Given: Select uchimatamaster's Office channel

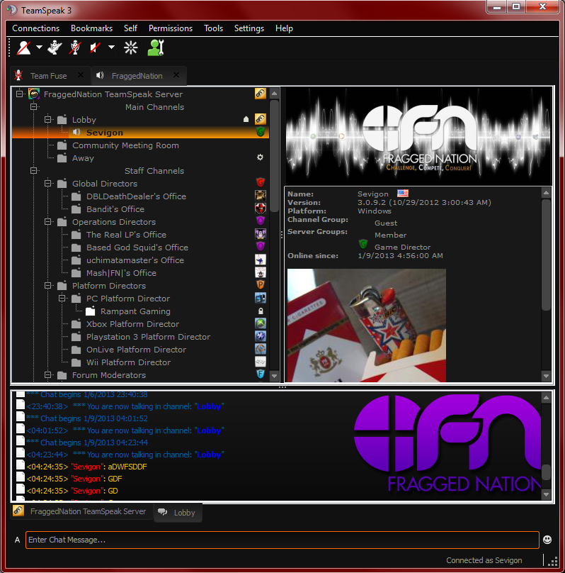Looking at the screenshot, I should [135, 260].
